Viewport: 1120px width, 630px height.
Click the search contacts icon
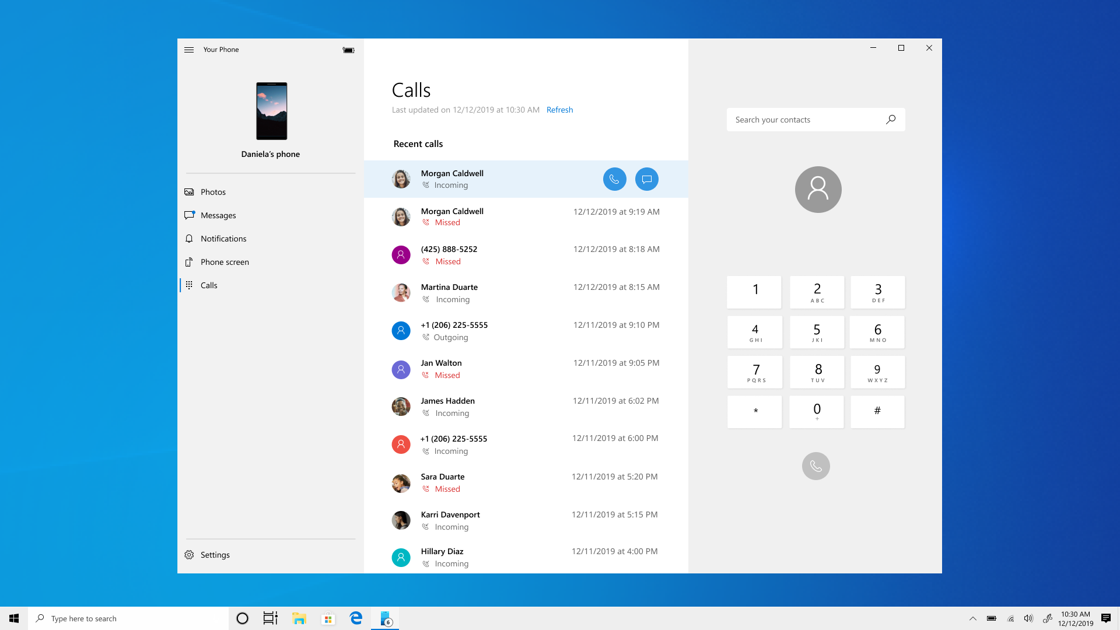(891, 119)
